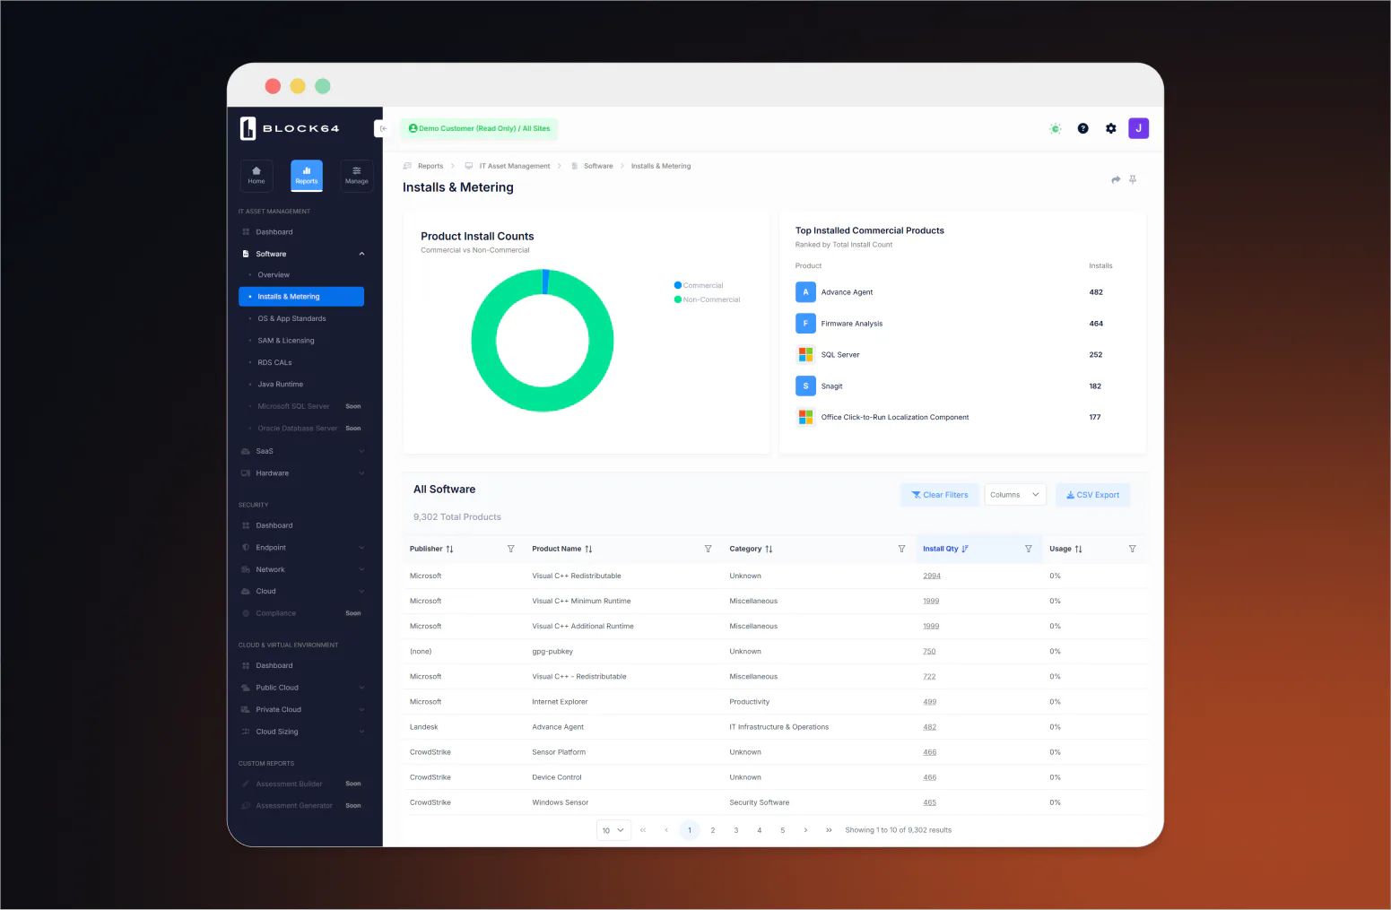This screenshot has width=1391, height=910.
Task: Go to the Home tab
Action: (256, 175)
